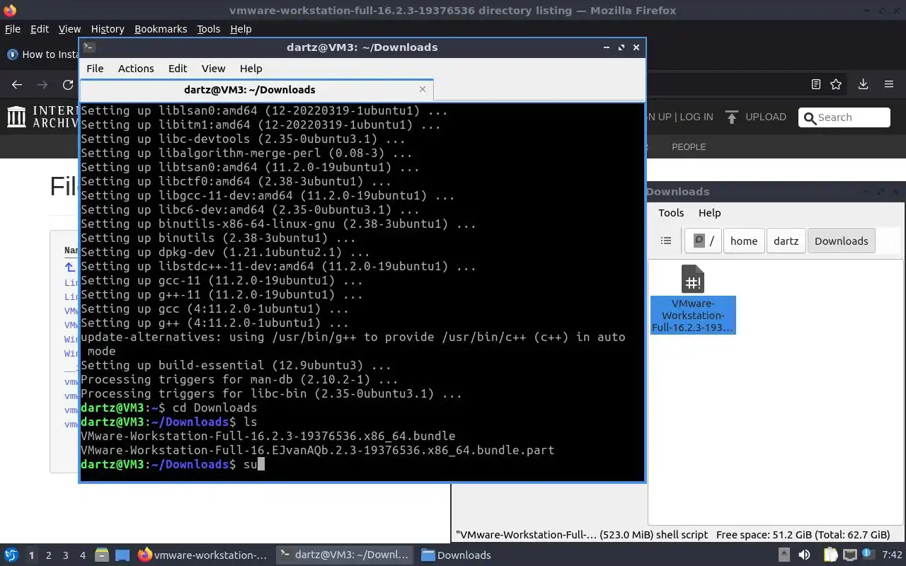Click the terminal window icon in title bar
Screen dimensions: 906x566
[88, 47]
